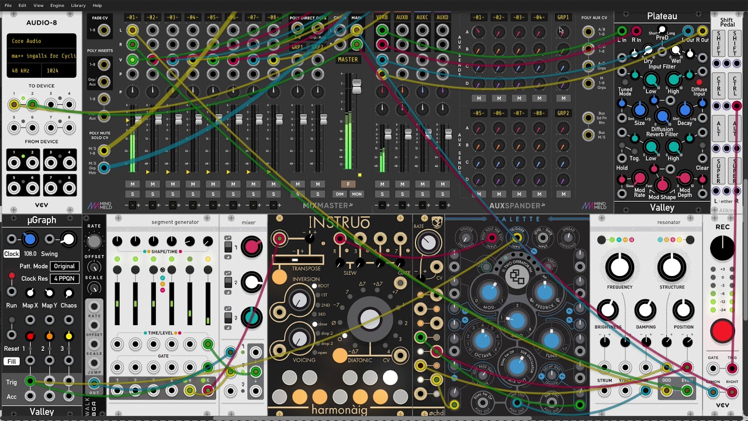Click the red REC record button
The height and width of the screenshot is (421, 748).
722,331
